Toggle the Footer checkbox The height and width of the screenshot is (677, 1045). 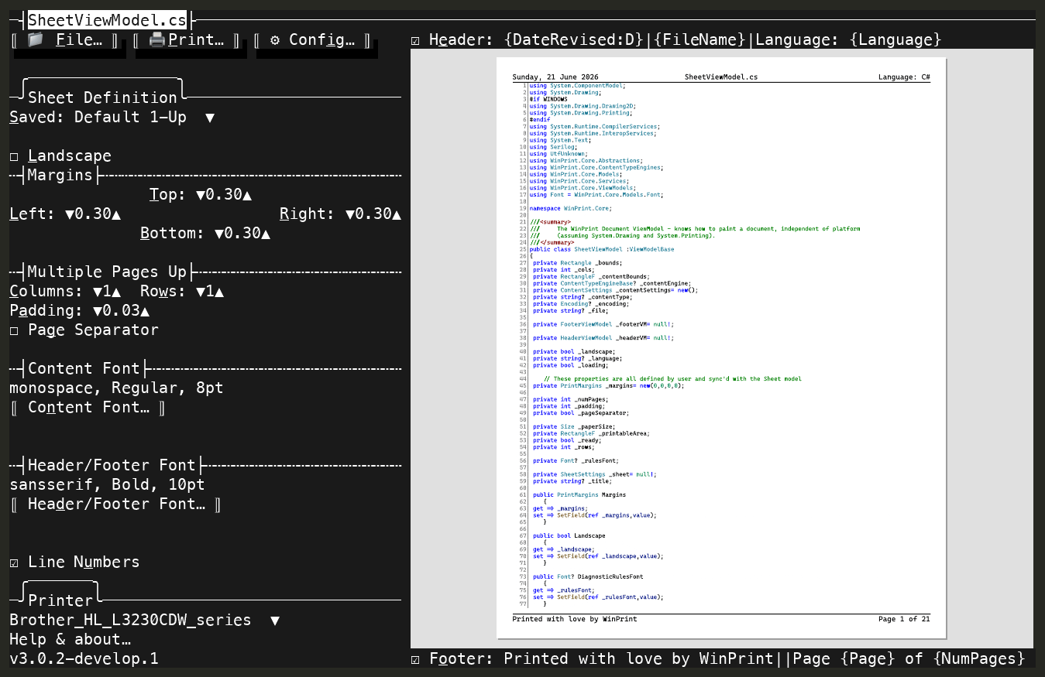click(416, 659)
